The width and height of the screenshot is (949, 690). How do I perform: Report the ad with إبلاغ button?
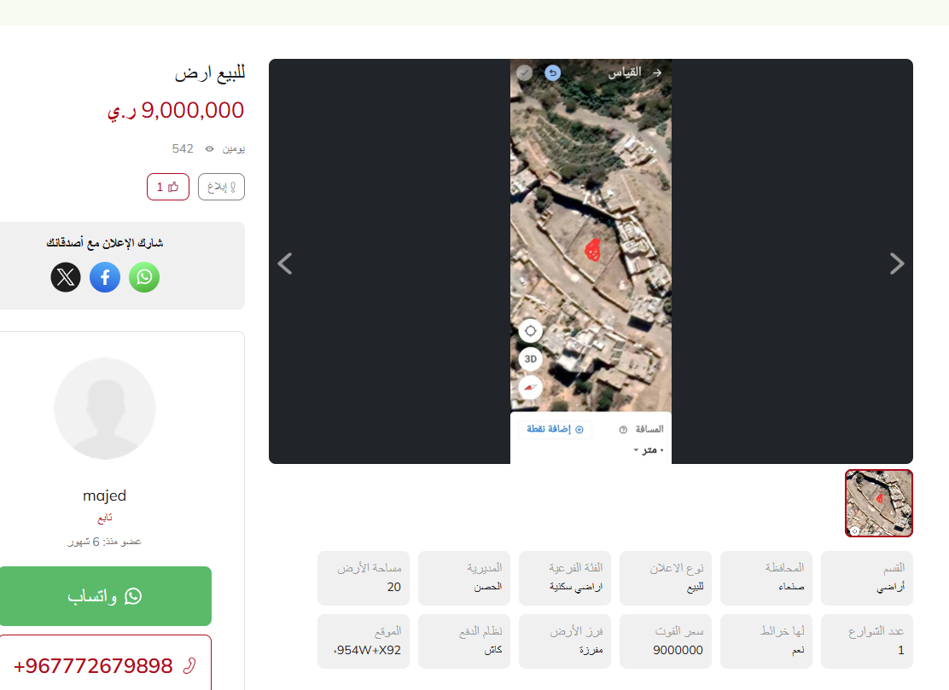tap(222, 187)
